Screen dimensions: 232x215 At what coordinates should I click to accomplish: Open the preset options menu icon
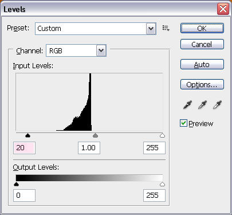[x=166, y=28]
